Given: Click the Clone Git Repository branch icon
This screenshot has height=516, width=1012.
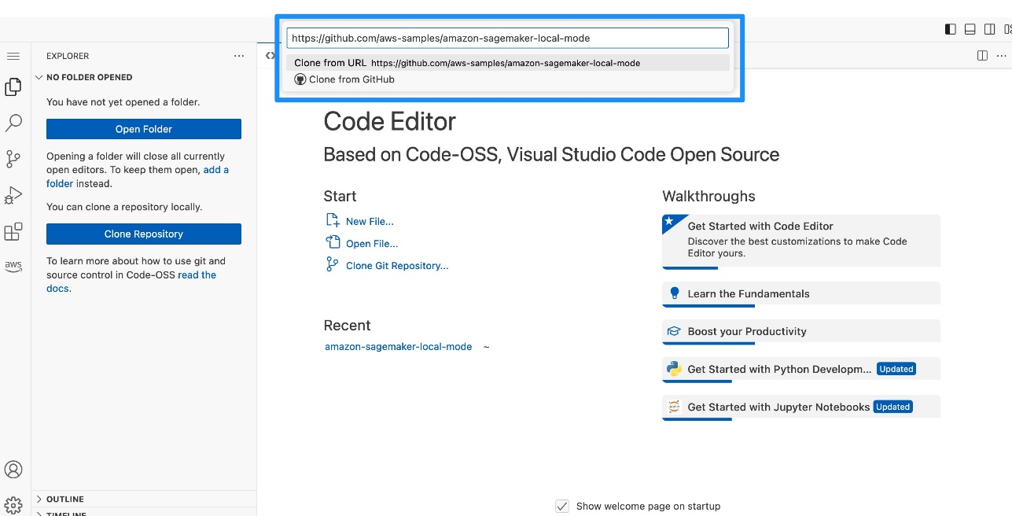Looking at the screenshot, I should click(333, 265).
